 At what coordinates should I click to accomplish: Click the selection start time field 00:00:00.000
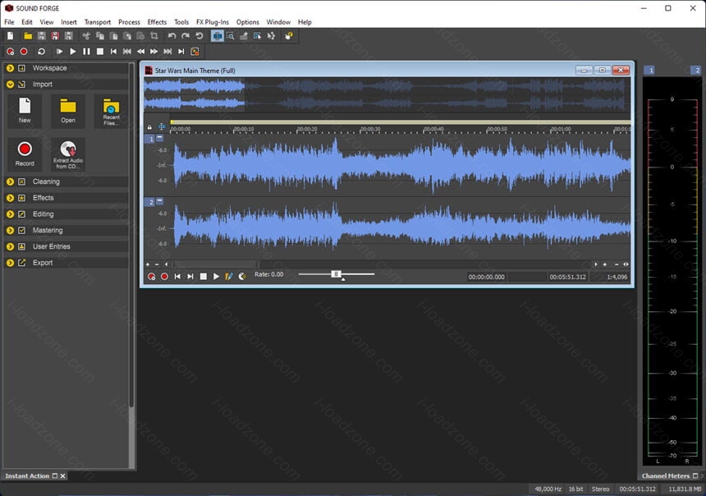pyautogui.click(x=486, y=277)
